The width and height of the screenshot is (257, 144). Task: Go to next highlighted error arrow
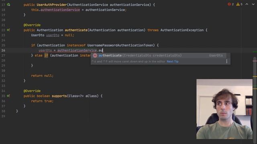click(253, 4)
